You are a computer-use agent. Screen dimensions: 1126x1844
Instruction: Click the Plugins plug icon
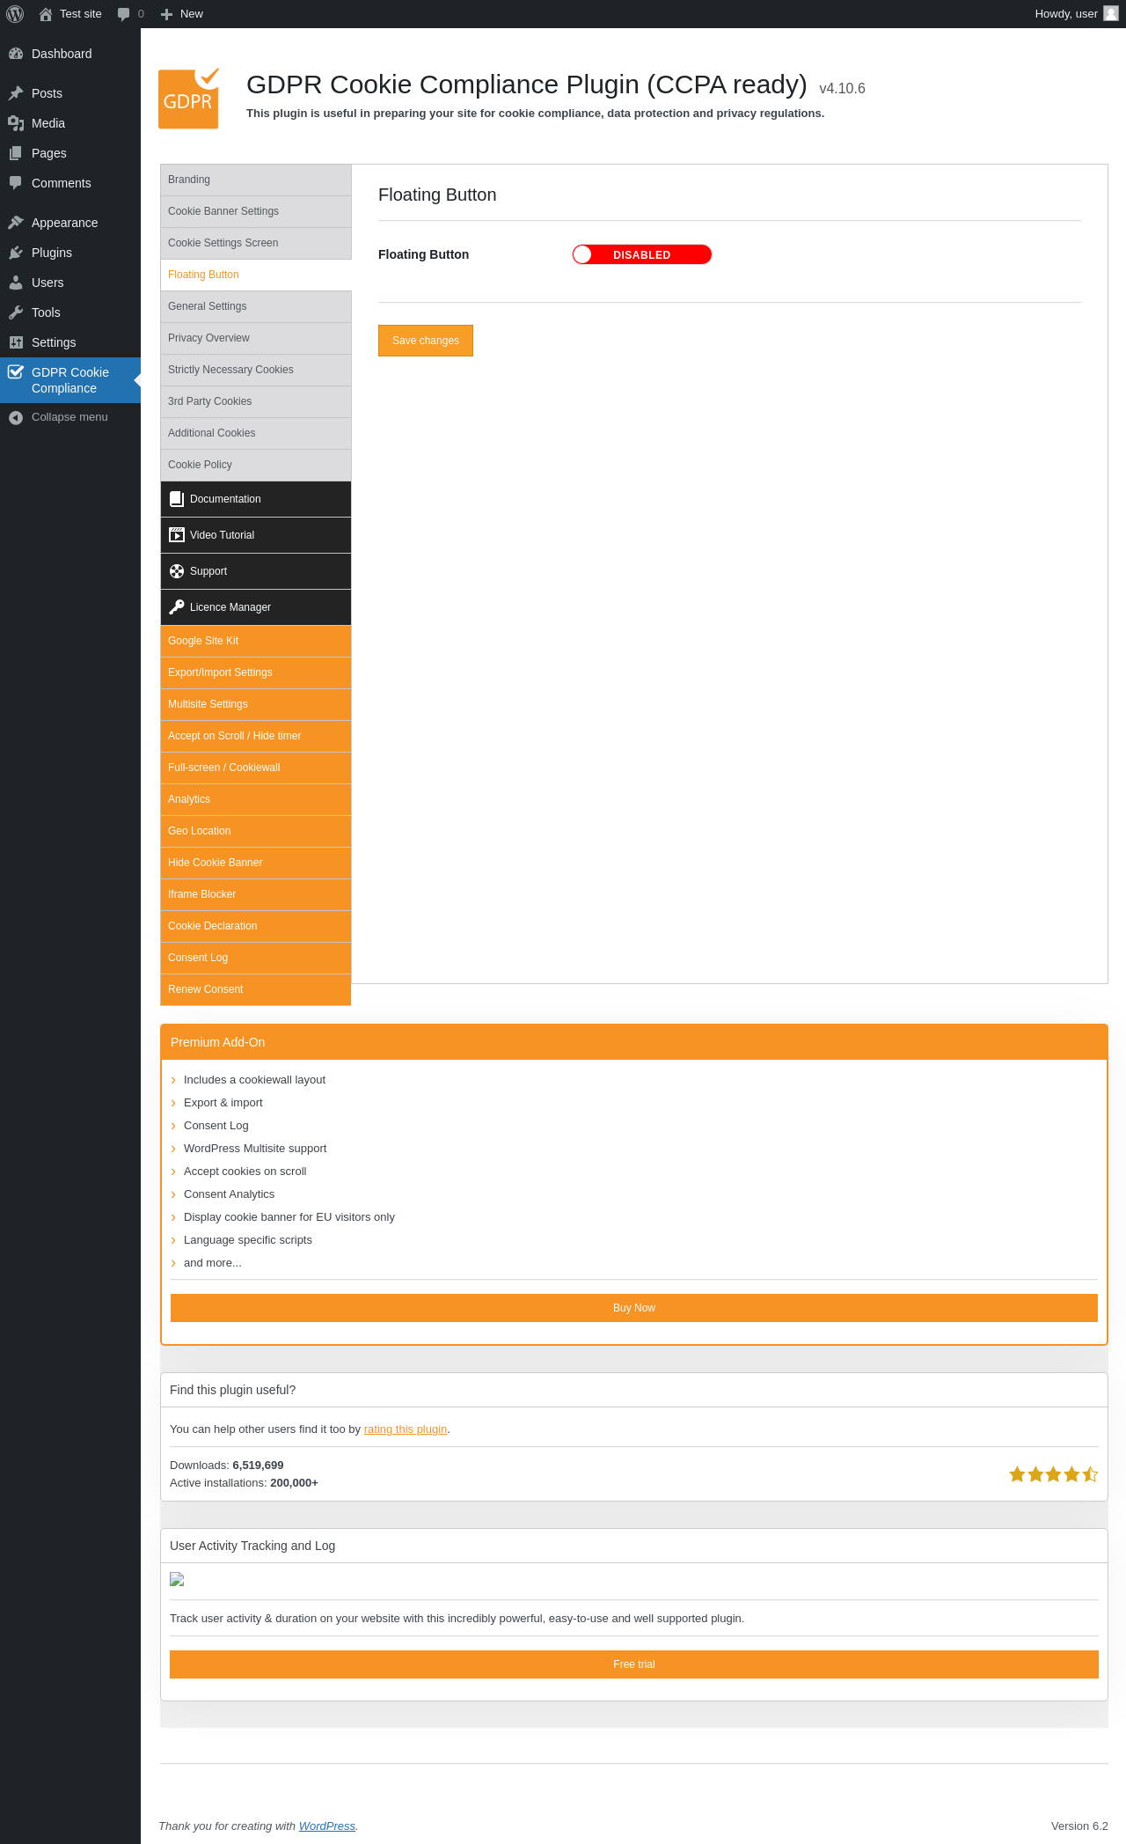point(16,253)
